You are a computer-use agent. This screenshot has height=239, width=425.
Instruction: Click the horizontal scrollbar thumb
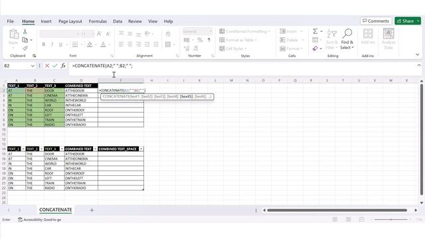pos(337,210)
